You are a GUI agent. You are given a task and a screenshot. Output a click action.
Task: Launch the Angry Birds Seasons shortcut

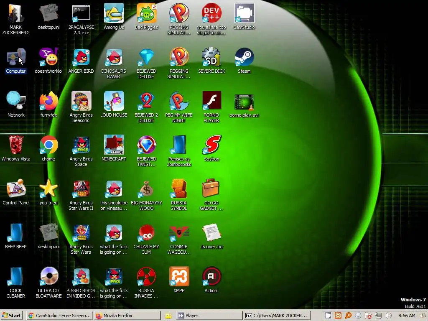(x=81, y=107)
